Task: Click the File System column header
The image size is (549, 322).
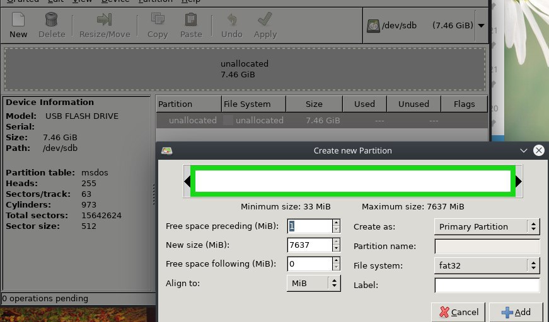Action: pyautogui.click(x=254, y=104)
